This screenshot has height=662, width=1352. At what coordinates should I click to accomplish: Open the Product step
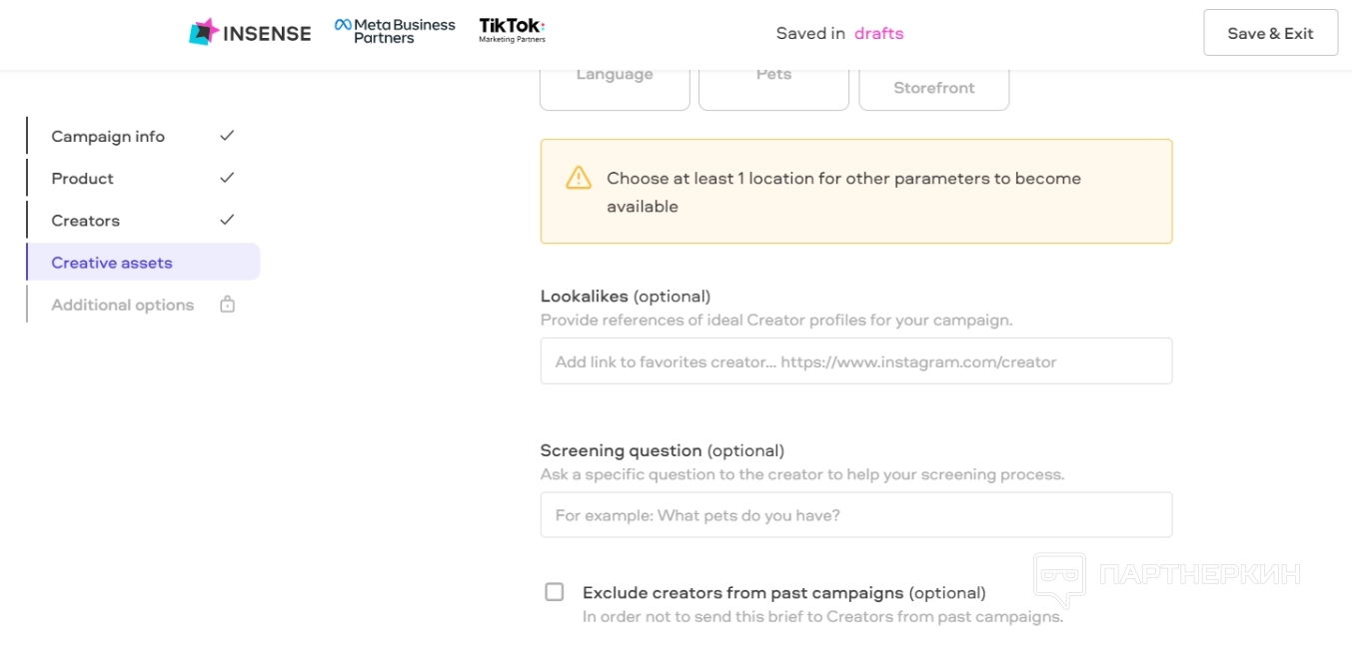83,179
